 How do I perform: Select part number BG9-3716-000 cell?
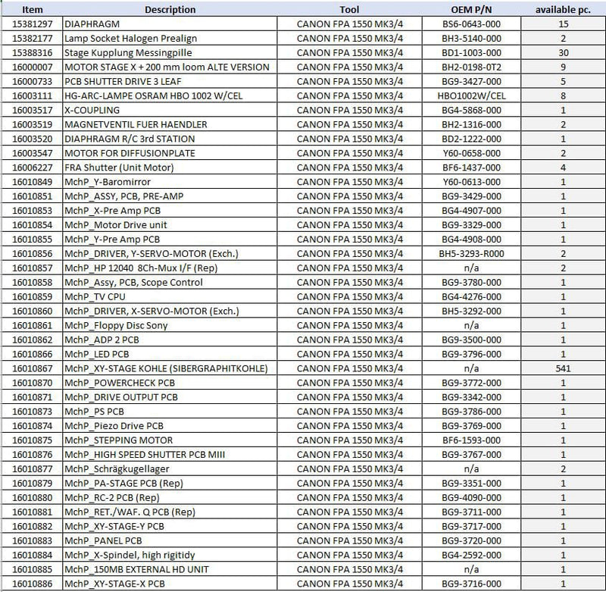(x=471, y=584)
